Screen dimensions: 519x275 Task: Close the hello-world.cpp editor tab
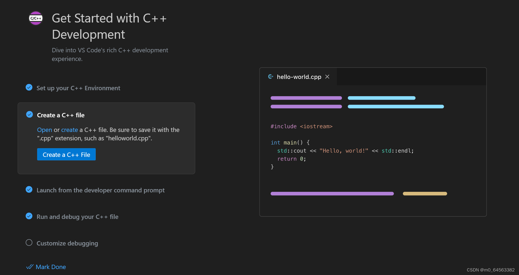[327, 77]
